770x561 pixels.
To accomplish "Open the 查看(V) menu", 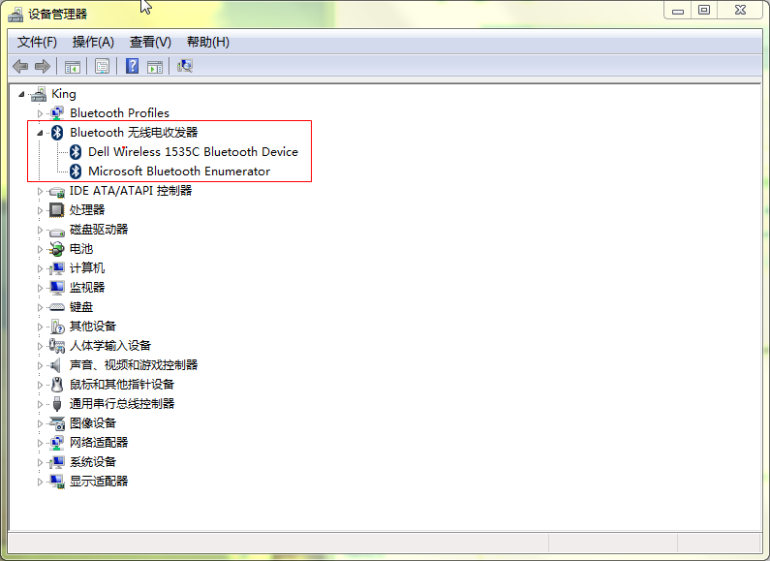I will click(x=150, y=43).
